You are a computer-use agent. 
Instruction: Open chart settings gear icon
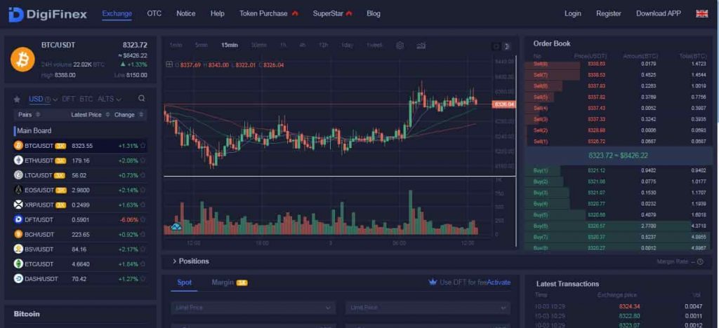[x=400, y=46]
